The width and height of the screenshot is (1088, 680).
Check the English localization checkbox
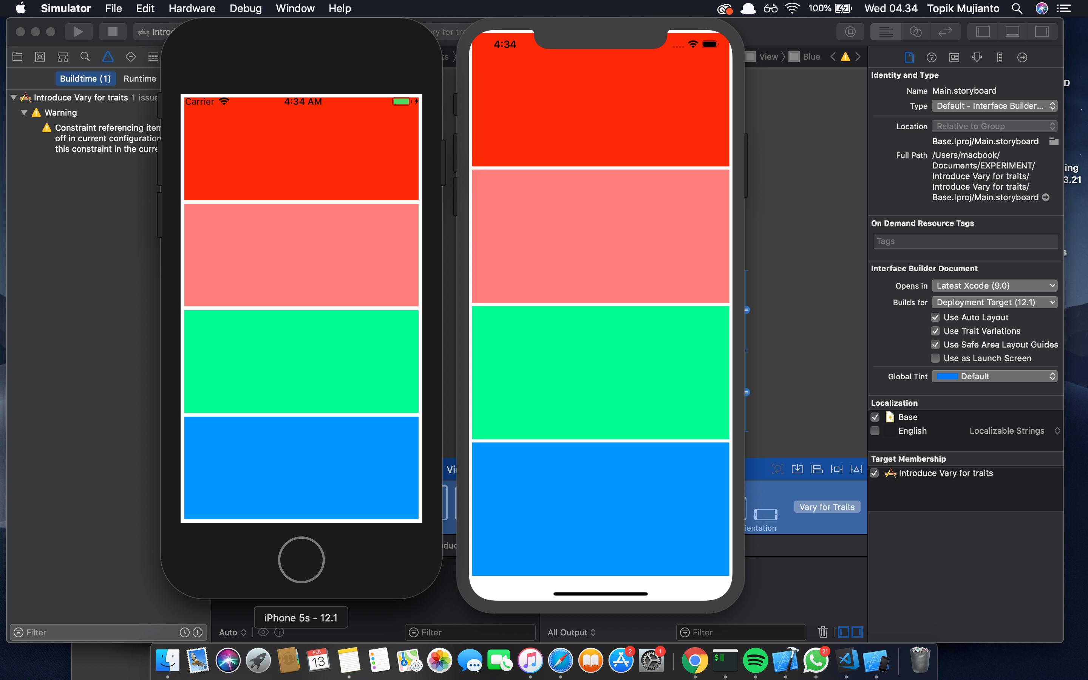(x=875, y=431)
